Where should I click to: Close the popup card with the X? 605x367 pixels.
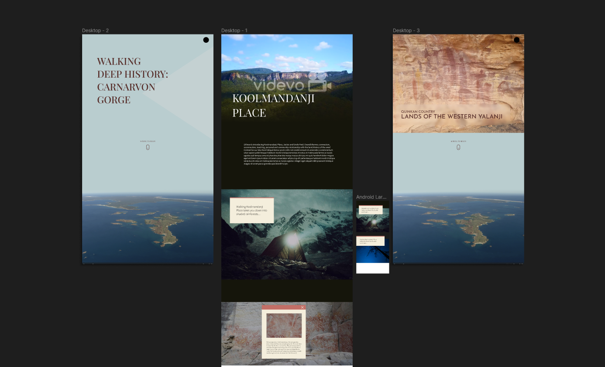302,307
